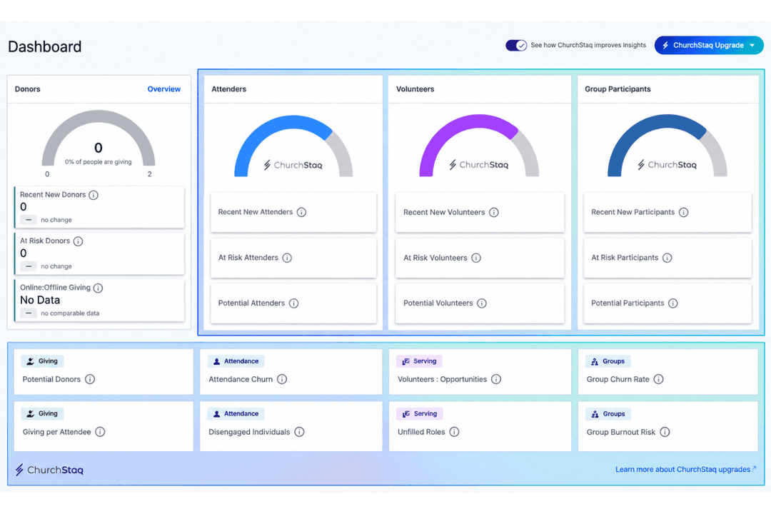Viewport: 771px width, 514px height.
Task: Click the Attenders panel title
Action: (228, 89)
